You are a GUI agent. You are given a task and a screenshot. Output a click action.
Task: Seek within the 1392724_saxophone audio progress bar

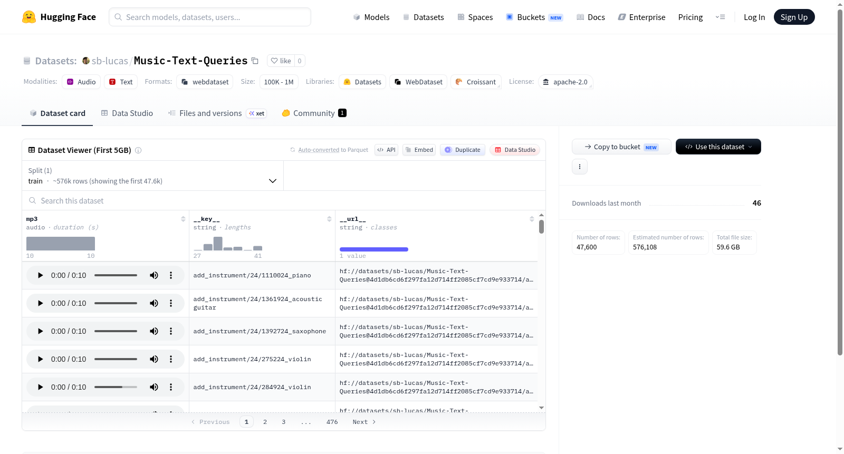pyautogui.click(x=116, y=331)
